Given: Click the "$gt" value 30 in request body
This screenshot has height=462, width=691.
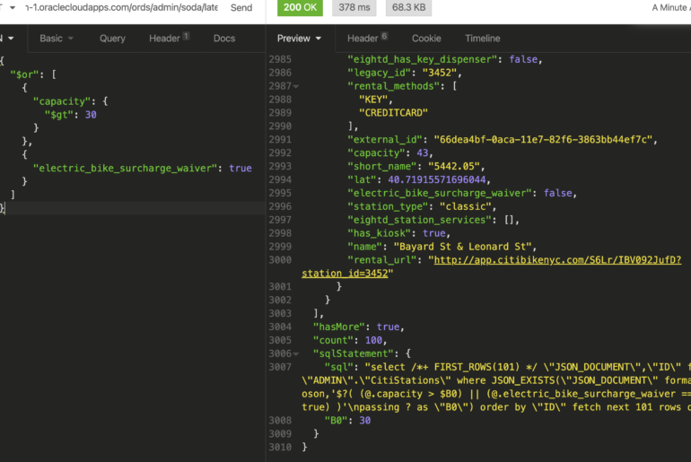Looking at the screenshot, I should 91,115.
